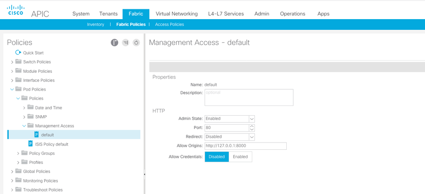Click the Monitoring Policies folder icon
This screenshot has width=425, height=194.
coord(18,180)
